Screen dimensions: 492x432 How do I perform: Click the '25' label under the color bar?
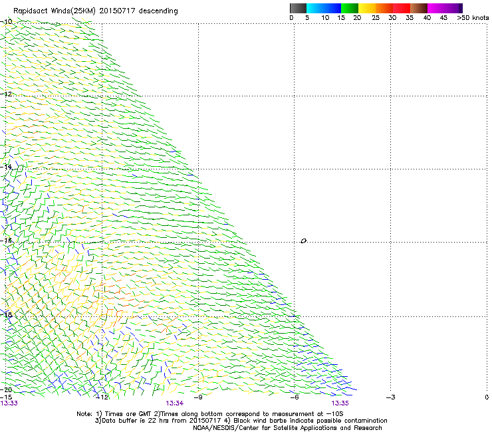[x=375, y=18]
